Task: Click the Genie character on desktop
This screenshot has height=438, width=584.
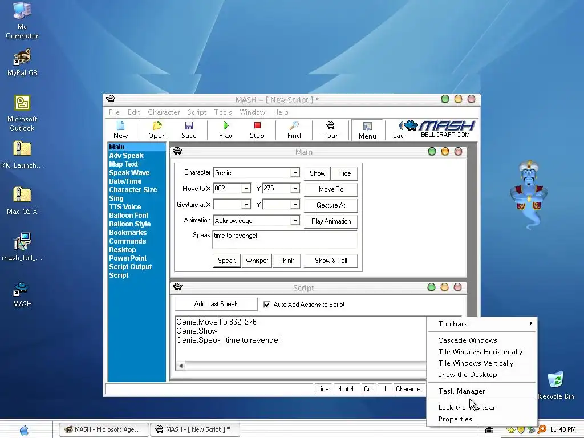Action: [x=529, y=195]
